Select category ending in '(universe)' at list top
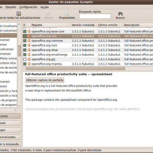Viewport: 153px width, 153px height. [x=8, y=31]
